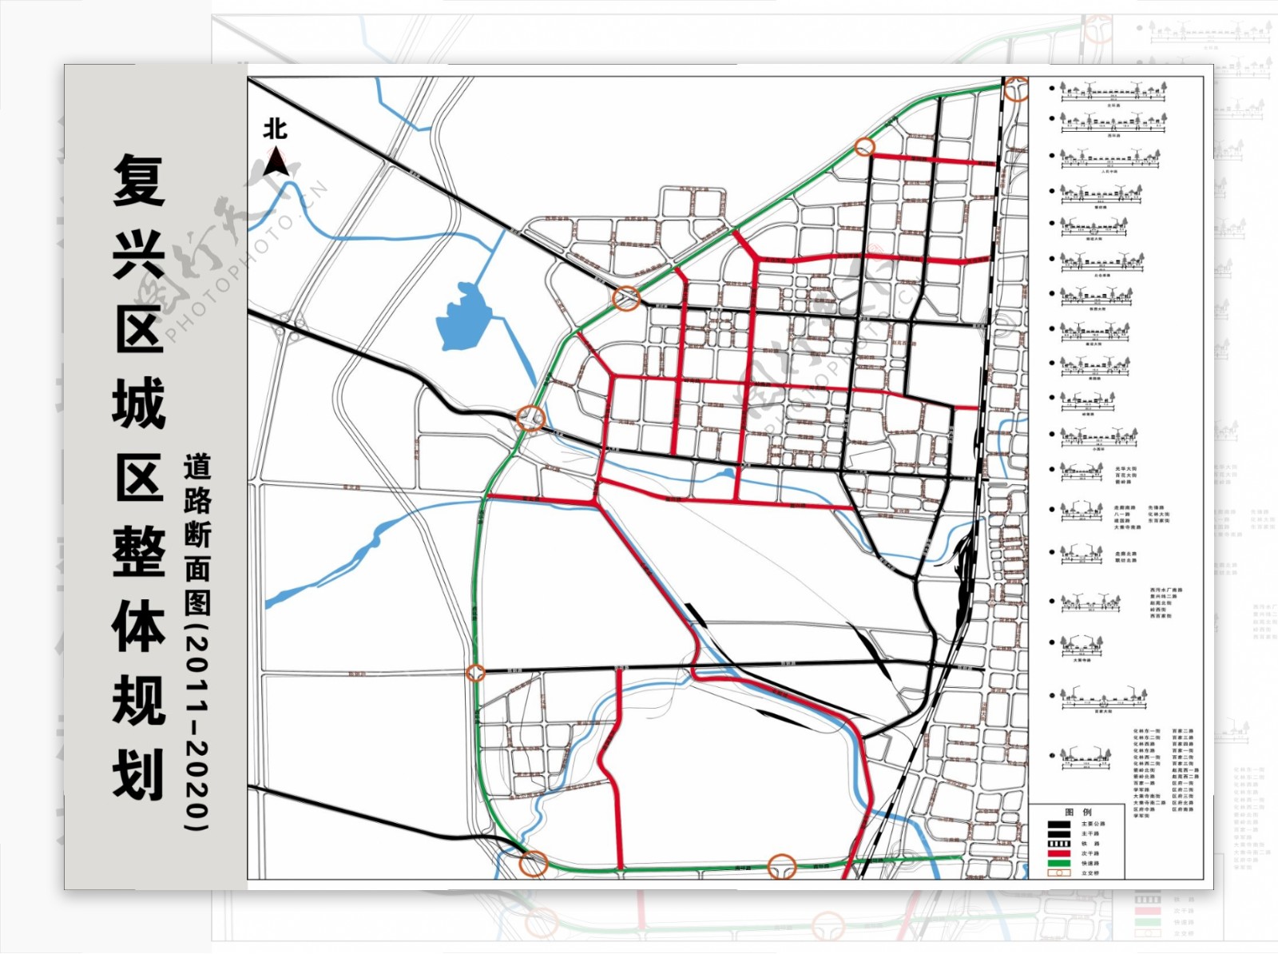Open the cross-section diagram beside 走廊北路
Screen dimensions: 1278x954
1082,554
